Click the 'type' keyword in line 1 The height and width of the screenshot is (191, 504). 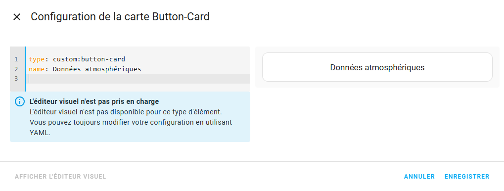[x=37, y=59]
